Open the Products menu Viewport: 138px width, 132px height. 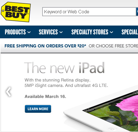[x=15, y=32]
